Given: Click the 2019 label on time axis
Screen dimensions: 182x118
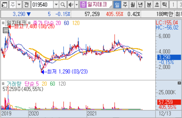Looking at the screenshot, I should coord(6,113).
